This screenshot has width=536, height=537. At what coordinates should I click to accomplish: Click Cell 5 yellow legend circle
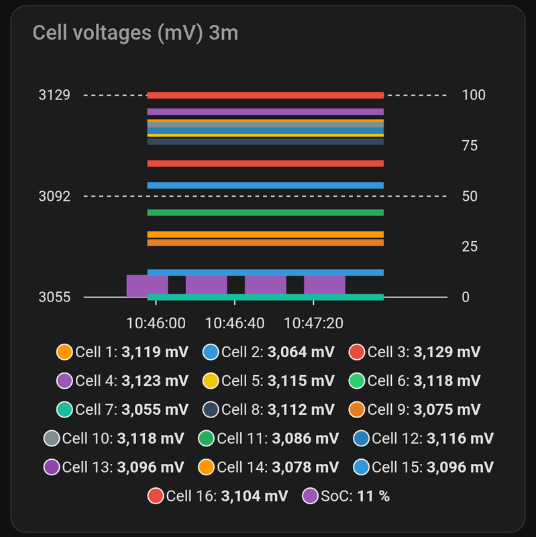tap(211, 381)
